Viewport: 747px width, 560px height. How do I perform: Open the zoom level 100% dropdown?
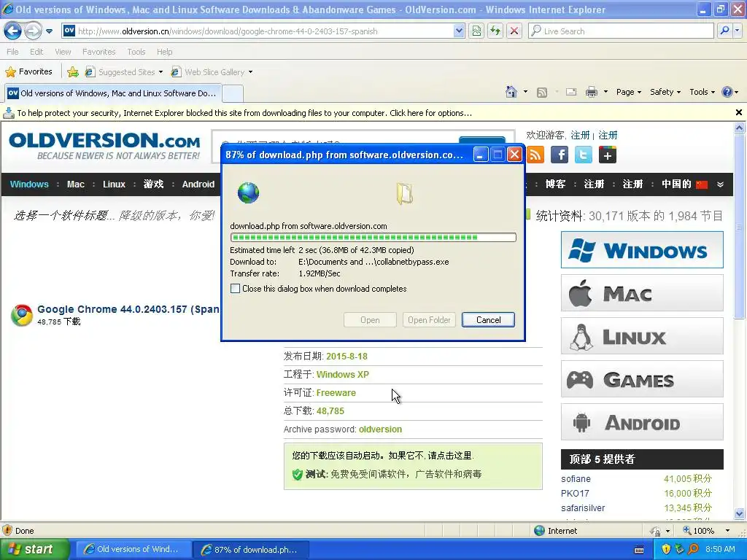tap(727, 531)
